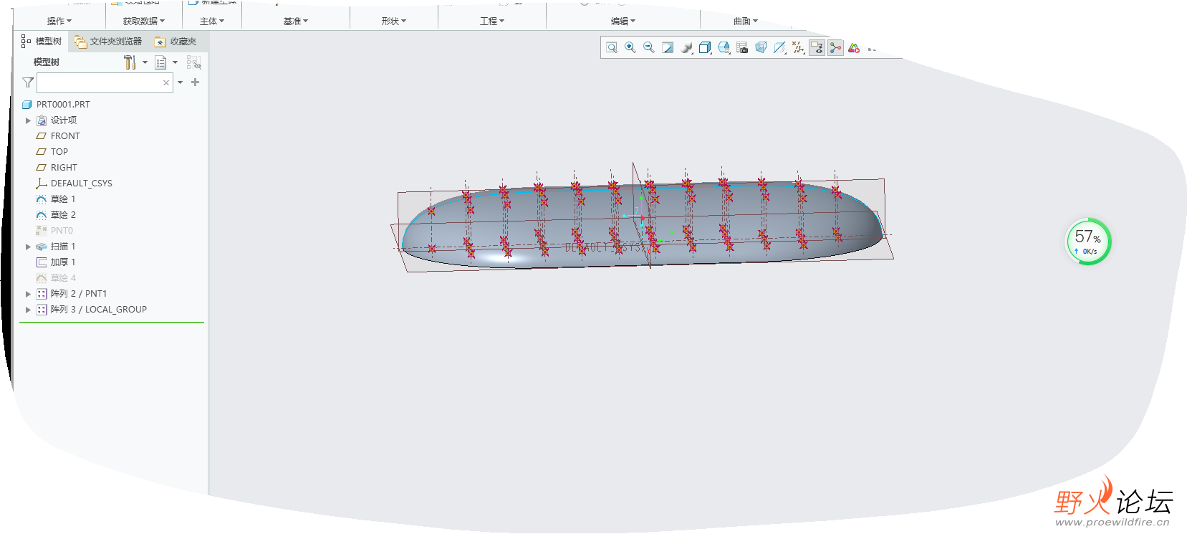Image resolution: width=1187 pixels, height=534 pixels.
Task: Open the 基准 ribbon group dropdown
Action: pos(296,22)
